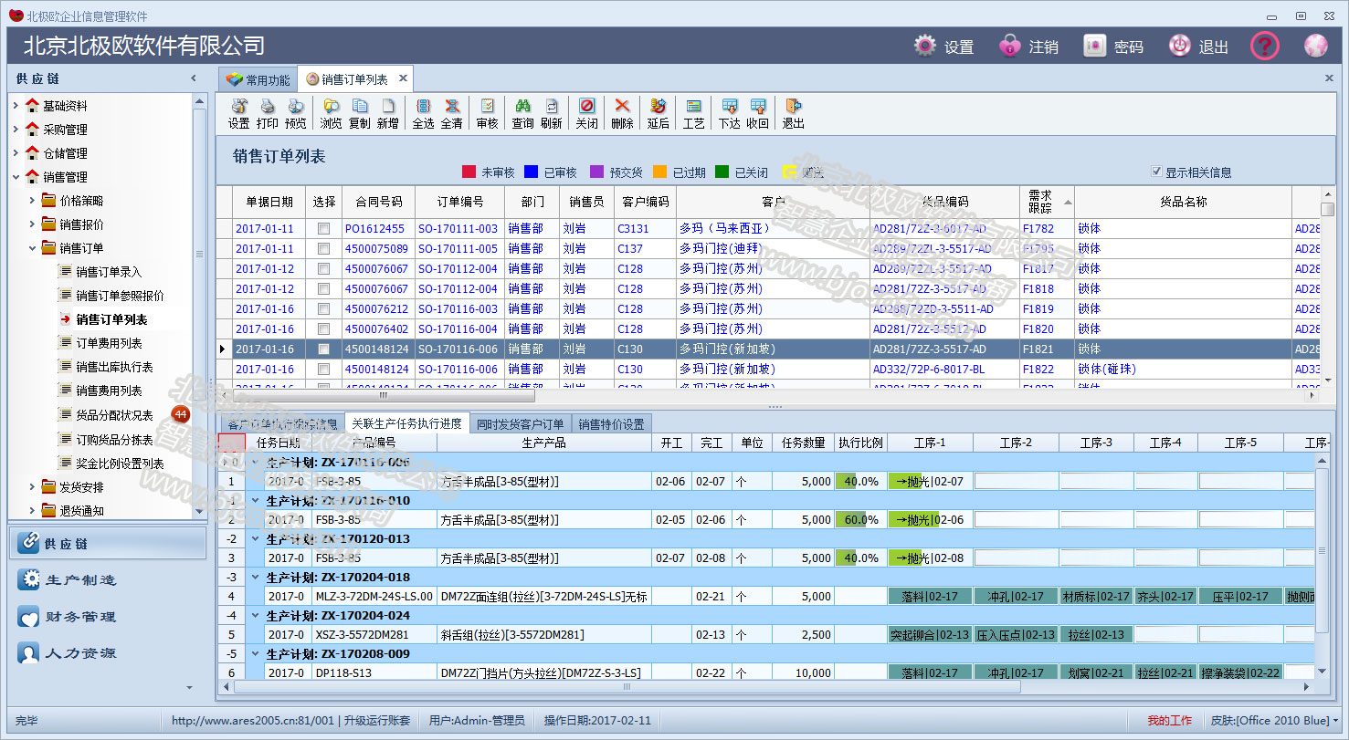Open 销售出库执行表 in the sidebar

tap(114, 367)
